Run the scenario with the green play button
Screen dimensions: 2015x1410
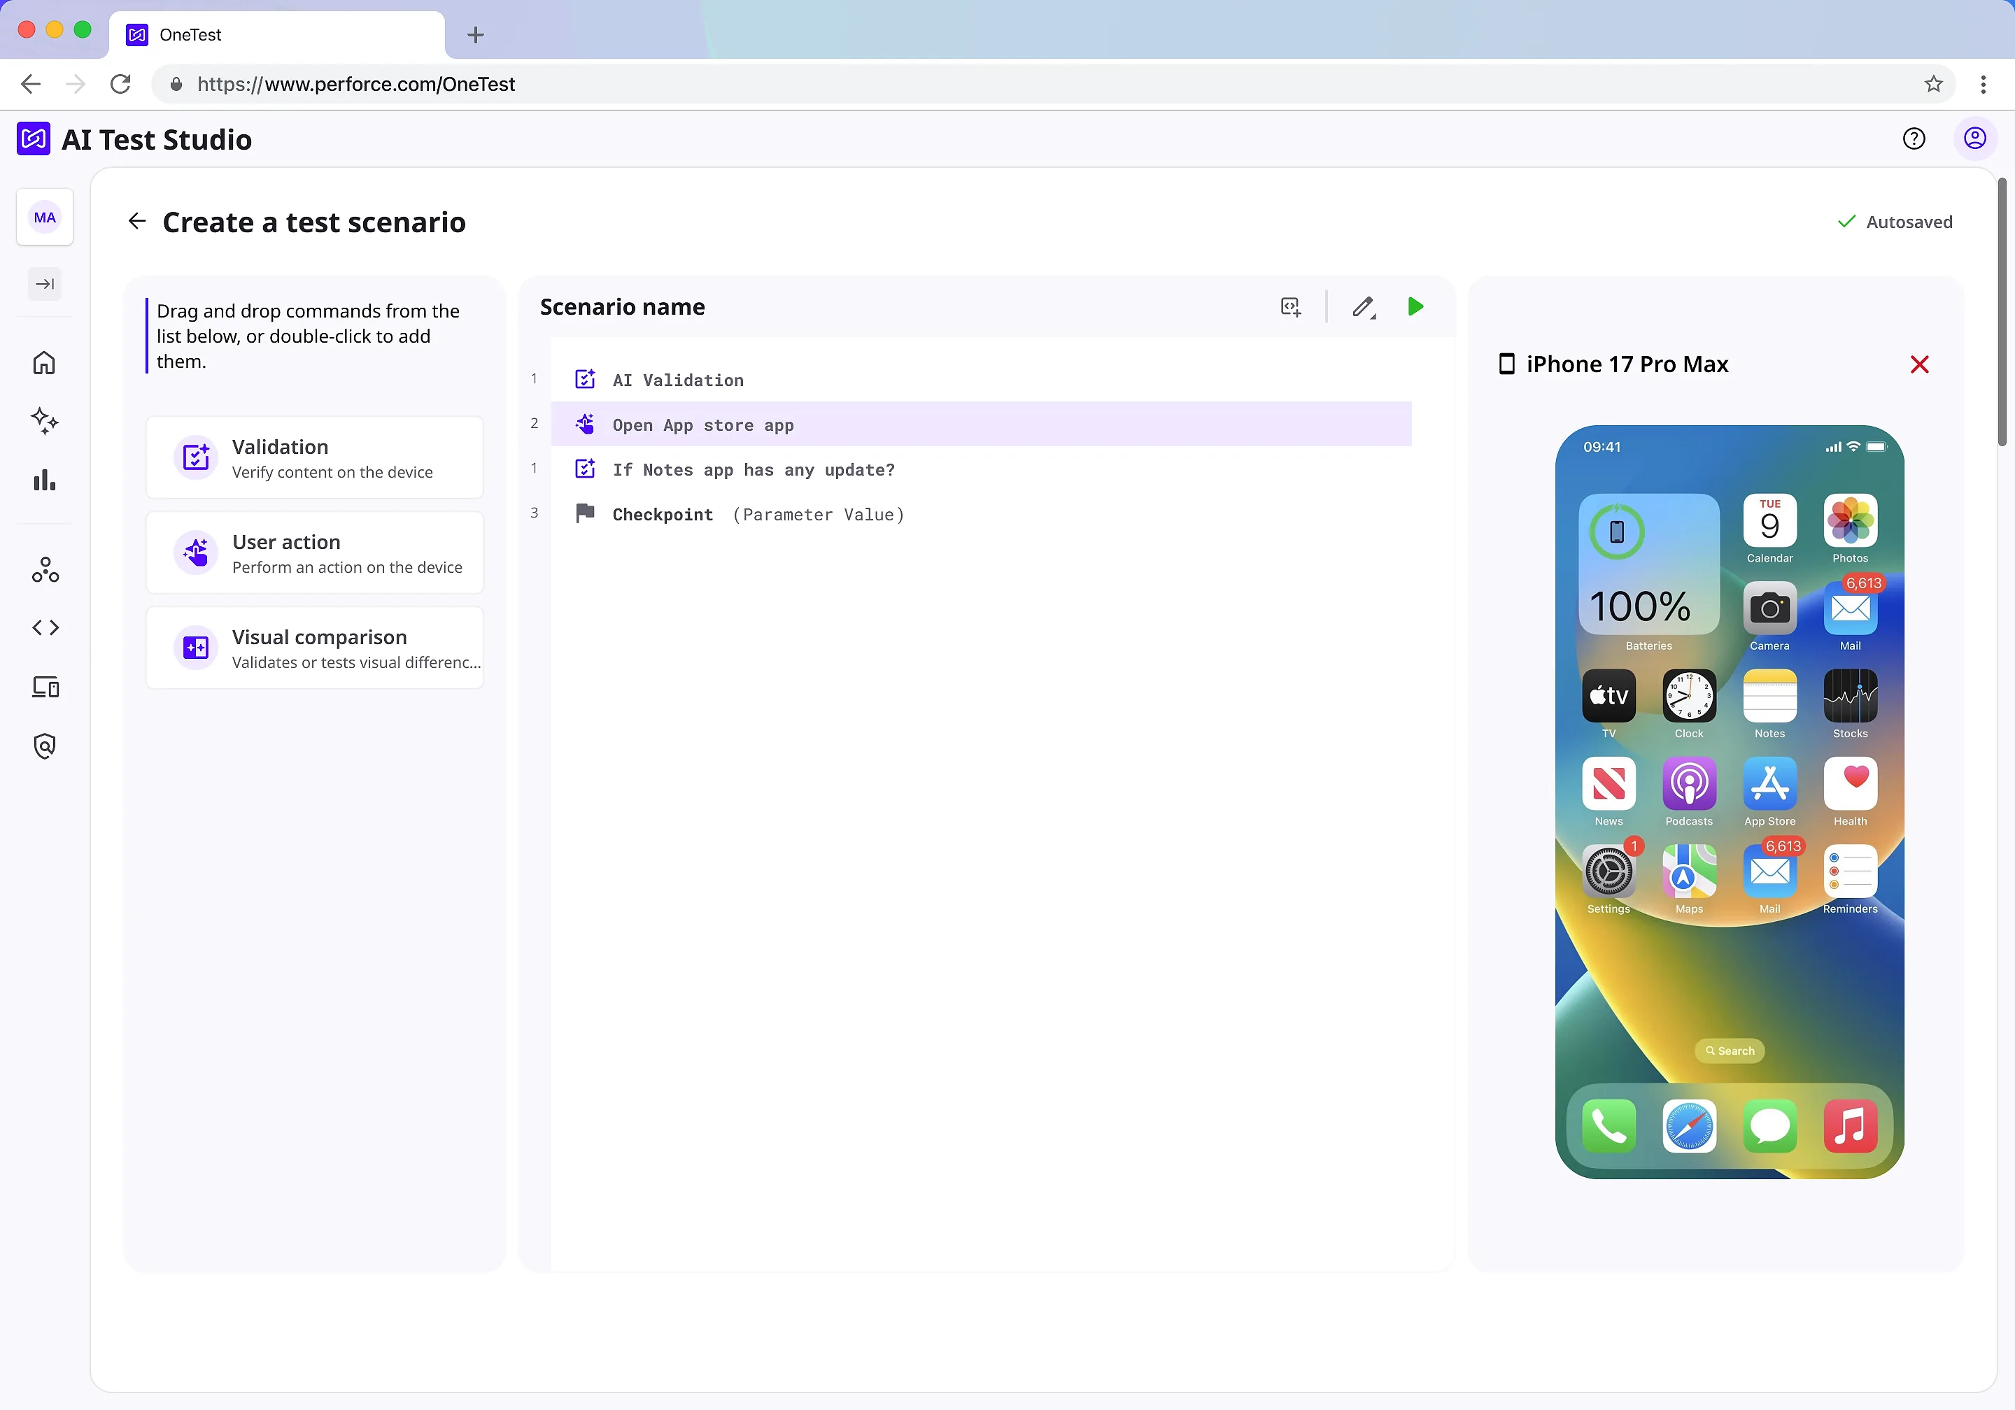coord(1415,306)
